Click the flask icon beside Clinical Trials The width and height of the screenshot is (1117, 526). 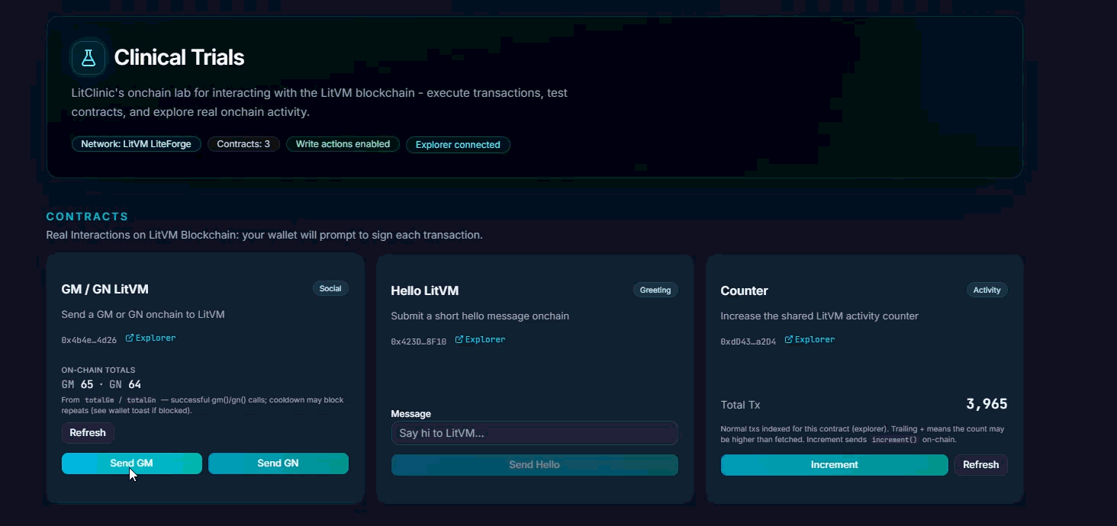pos(89,58)
